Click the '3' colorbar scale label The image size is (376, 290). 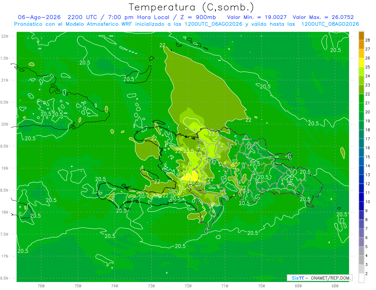[367, 265]
